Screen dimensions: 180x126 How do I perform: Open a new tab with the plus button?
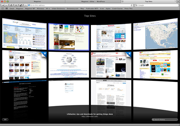click(179, 1)
